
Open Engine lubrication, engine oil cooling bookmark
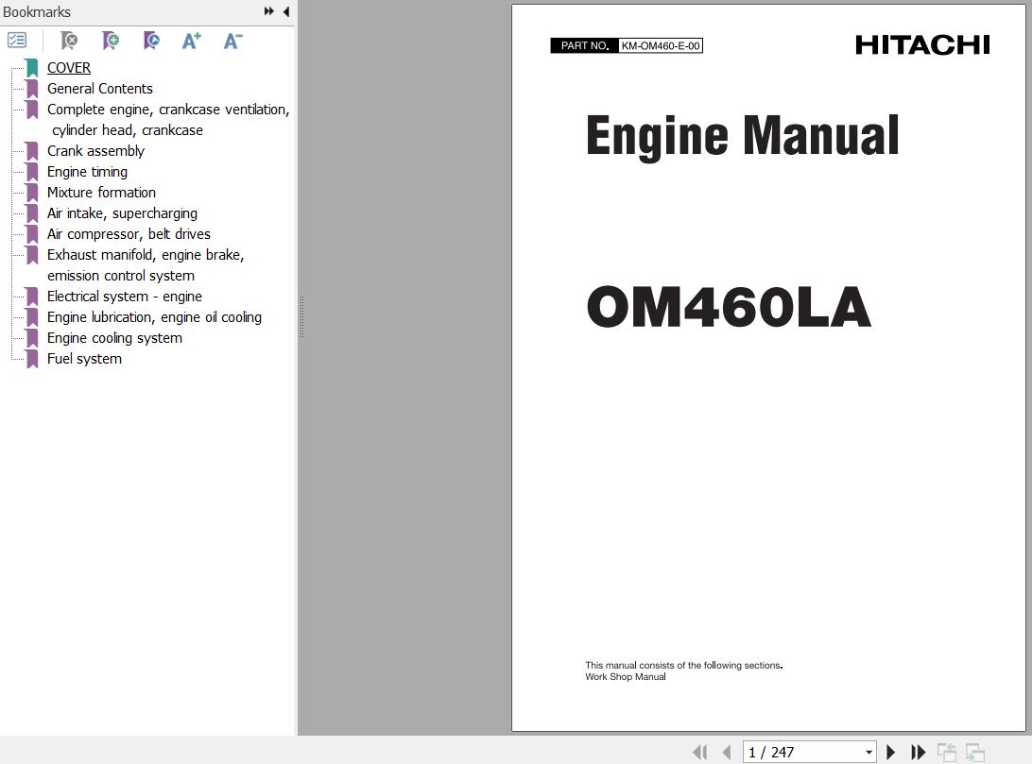click(x=155, y=317)
